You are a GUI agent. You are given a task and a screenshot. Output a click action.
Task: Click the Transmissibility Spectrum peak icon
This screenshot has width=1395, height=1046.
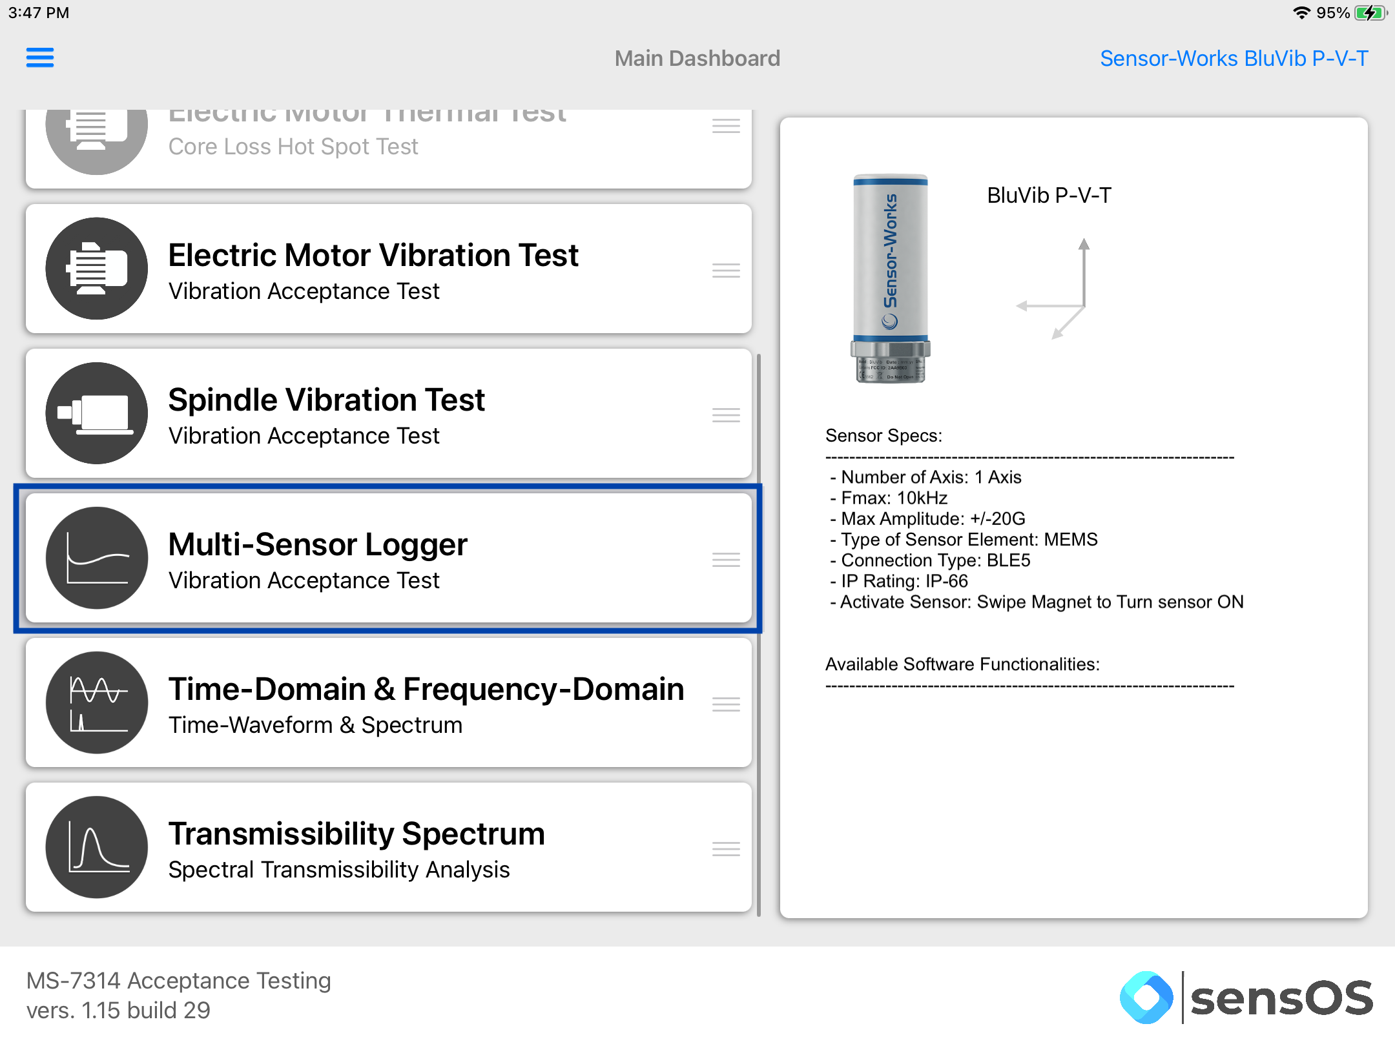coord(97,847)
